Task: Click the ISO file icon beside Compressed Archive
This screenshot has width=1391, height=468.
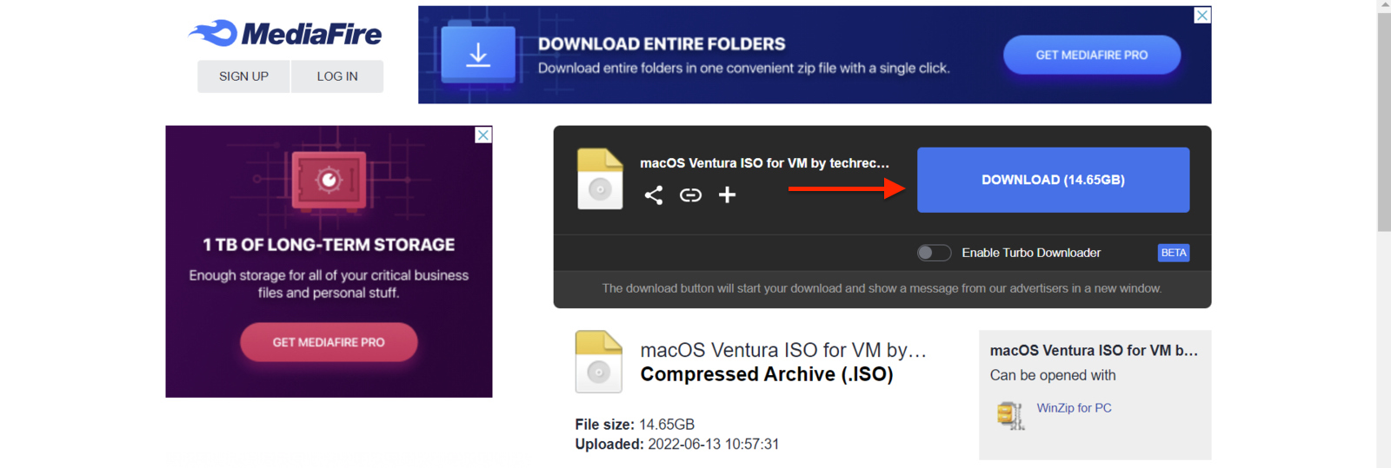Action: coord(598,361)
